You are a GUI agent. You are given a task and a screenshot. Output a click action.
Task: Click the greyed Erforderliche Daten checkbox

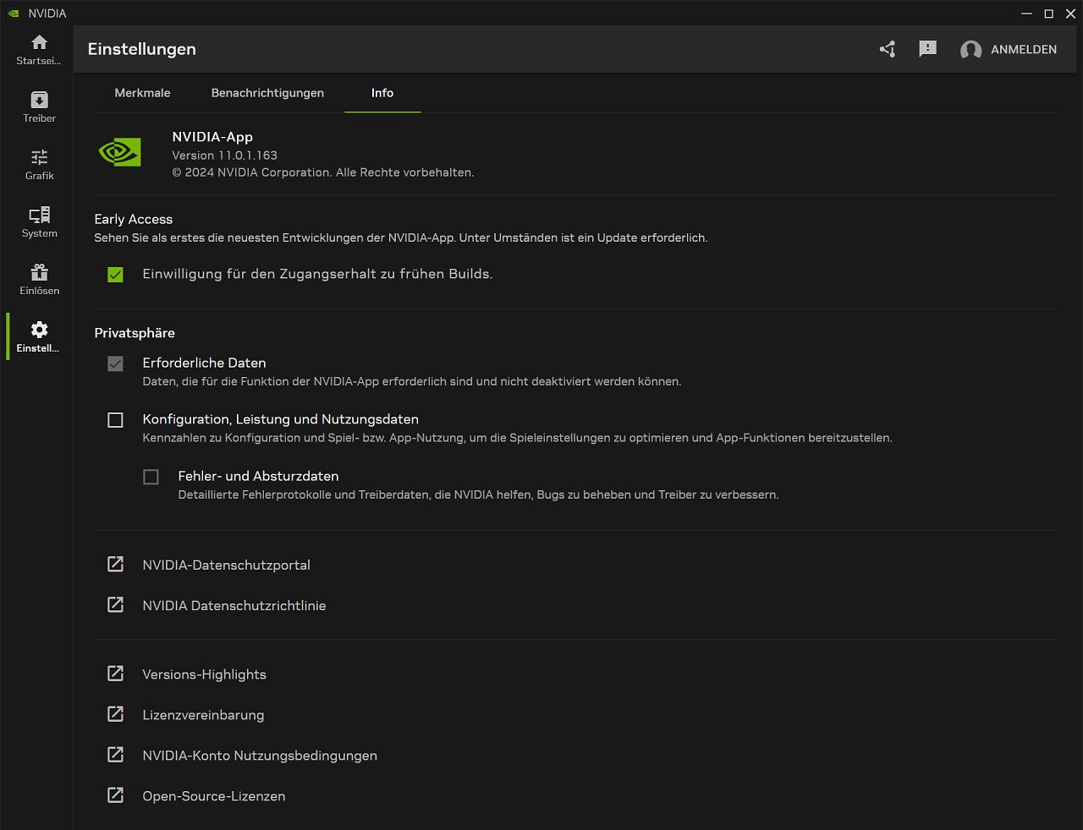115,363
